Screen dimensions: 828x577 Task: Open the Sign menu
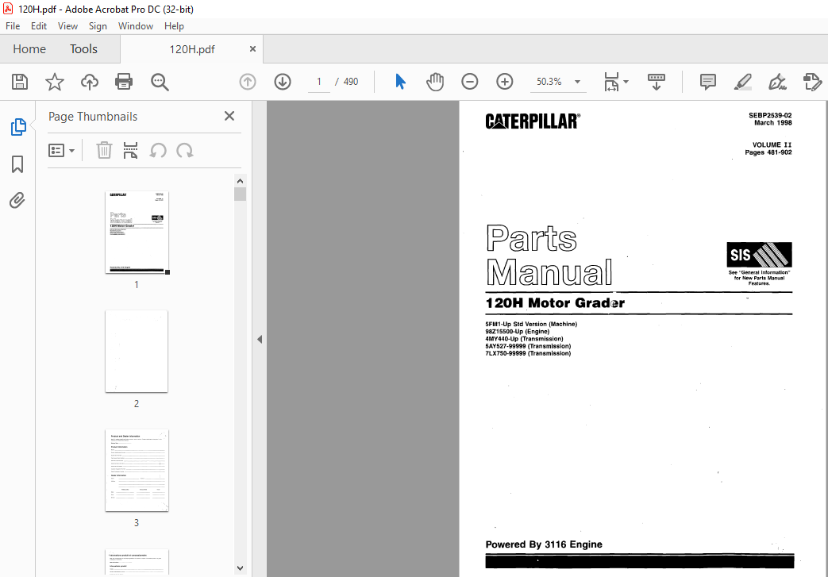click(98, 26)
